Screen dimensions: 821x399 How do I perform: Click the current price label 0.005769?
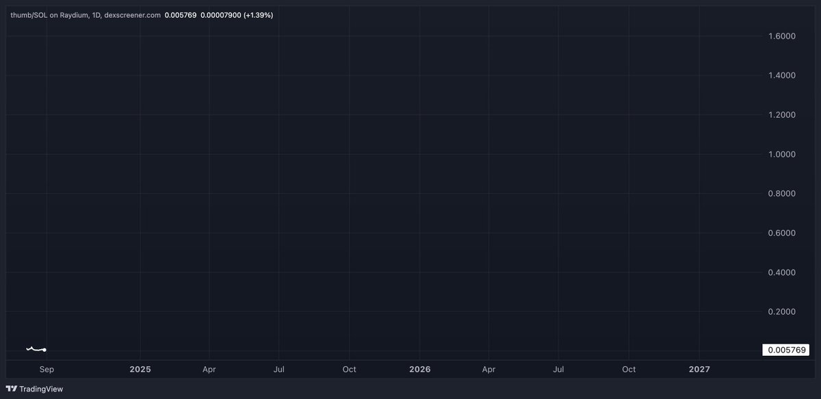click(x=785, y=350)
